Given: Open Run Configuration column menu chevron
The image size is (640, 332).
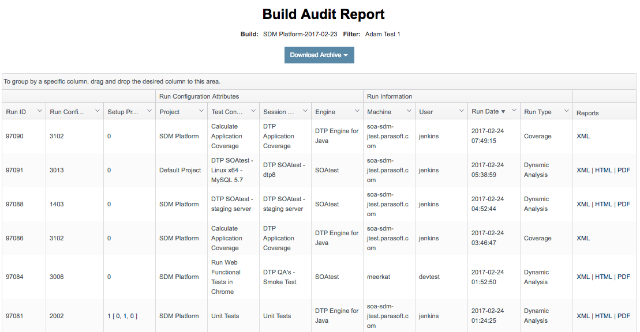Looking at the screenshot, I should [98, 111].
